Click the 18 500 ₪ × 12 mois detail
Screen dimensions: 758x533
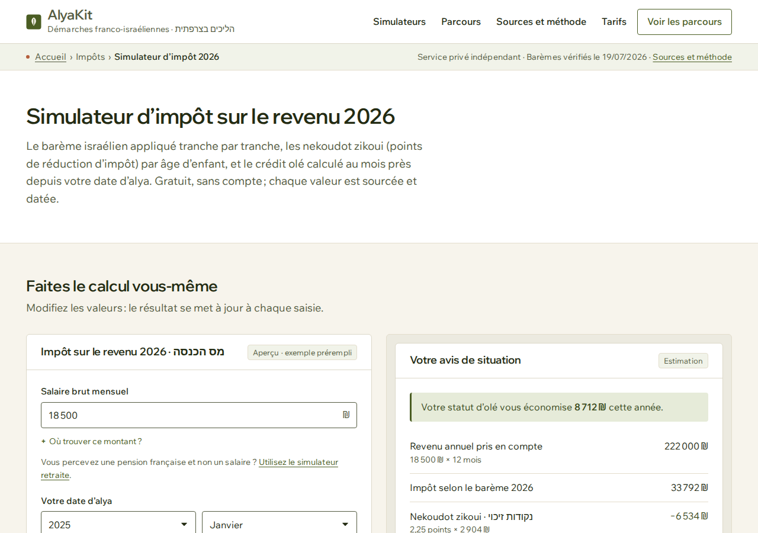[x=445, y=460]
